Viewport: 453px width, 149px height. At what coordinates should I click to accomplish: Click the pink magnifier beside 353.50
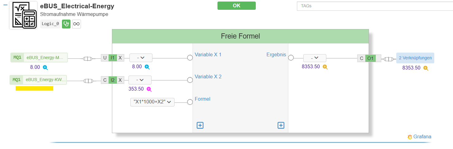point(149,89)
